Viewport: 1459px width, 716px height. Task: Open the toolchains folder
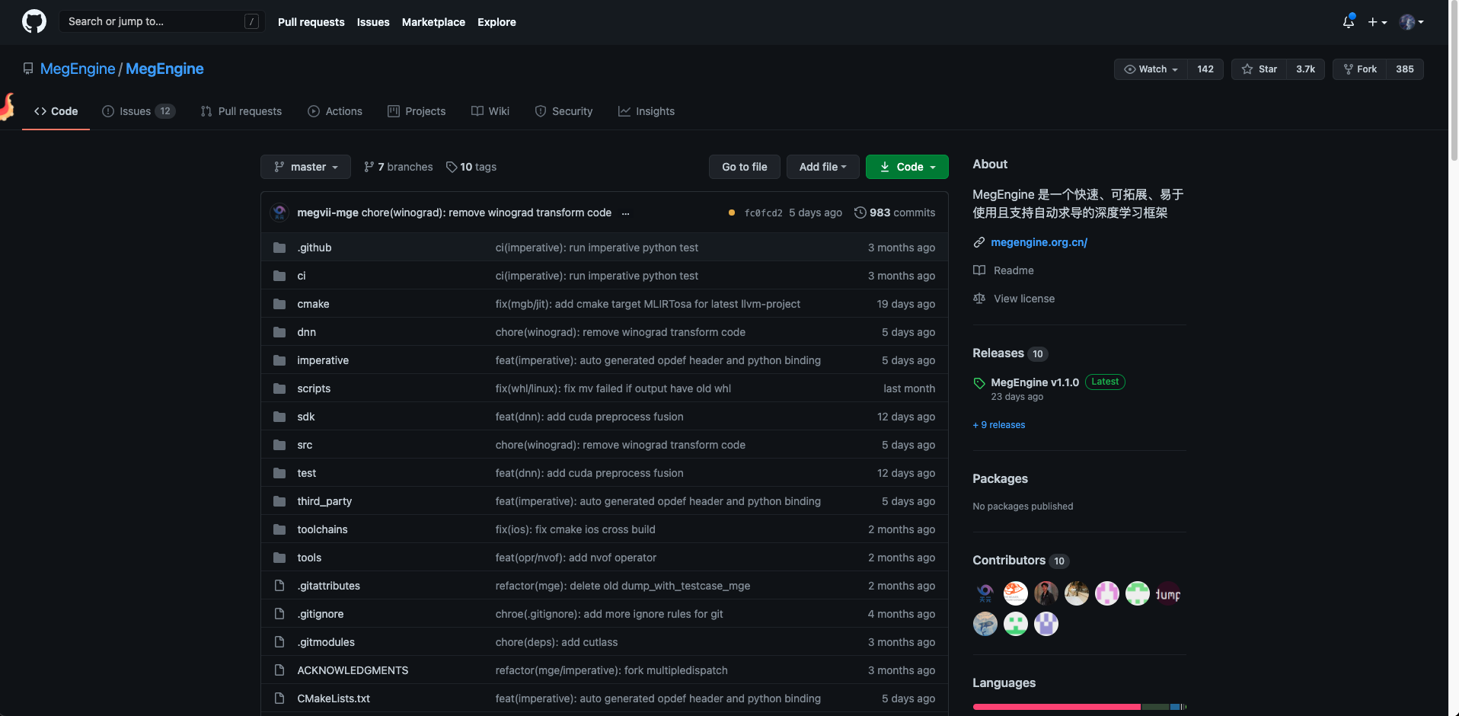click(322, 529)
